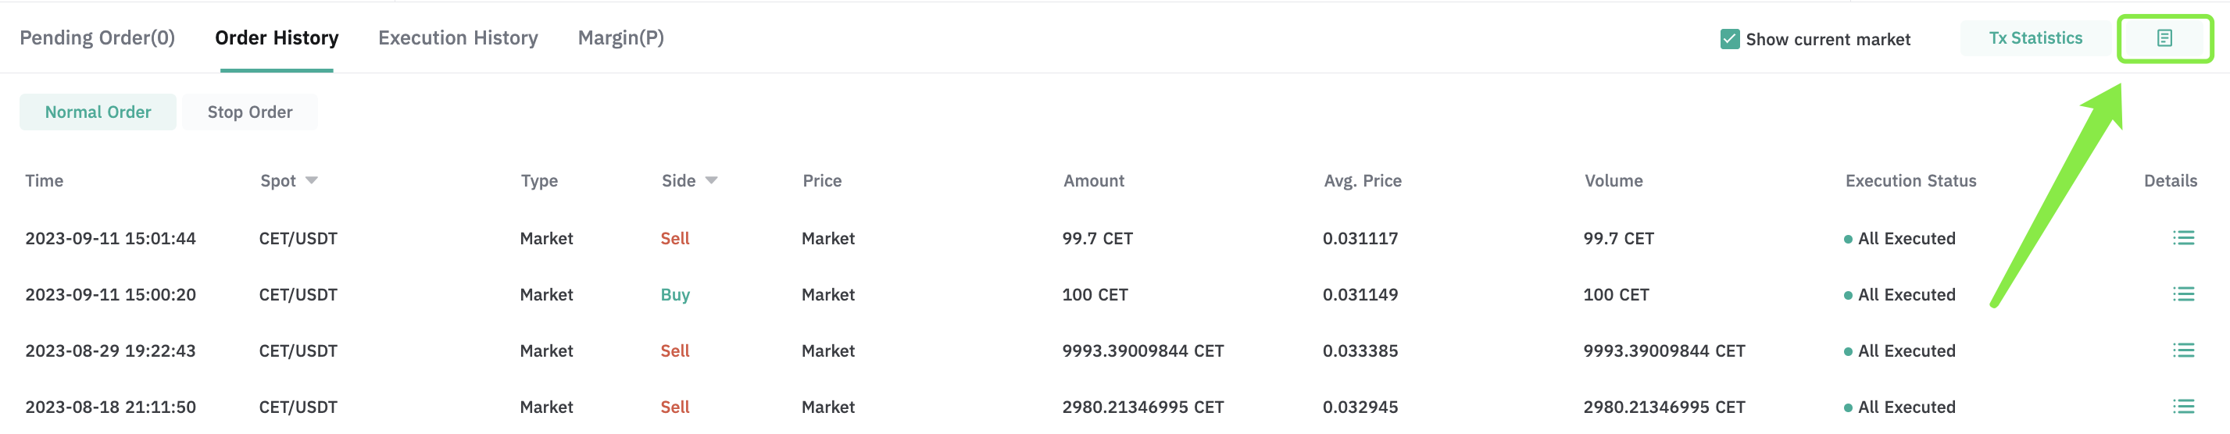This screenshot has width=2230, height=434.
Task: Open details for 15:00:20 buy order
Action: [2183, 294]
